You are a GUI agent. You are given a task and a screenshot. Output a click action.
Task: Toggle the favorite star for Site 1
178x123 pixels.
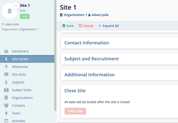pyautogui.click(x=16, y=5)
